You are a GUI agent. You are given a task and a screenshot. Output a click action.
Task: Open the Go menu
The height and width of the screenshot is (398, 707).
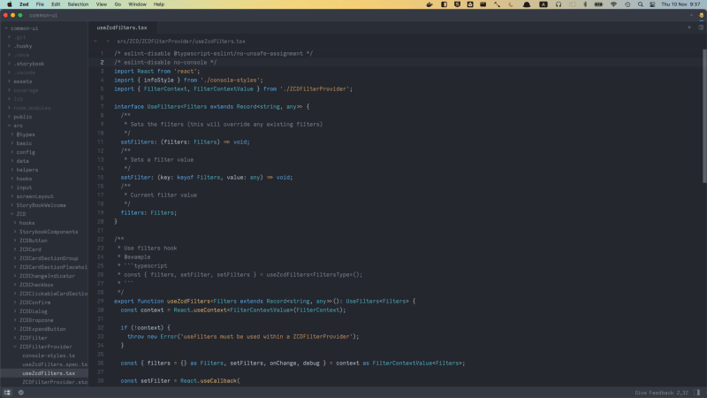[x=118, y=4]
